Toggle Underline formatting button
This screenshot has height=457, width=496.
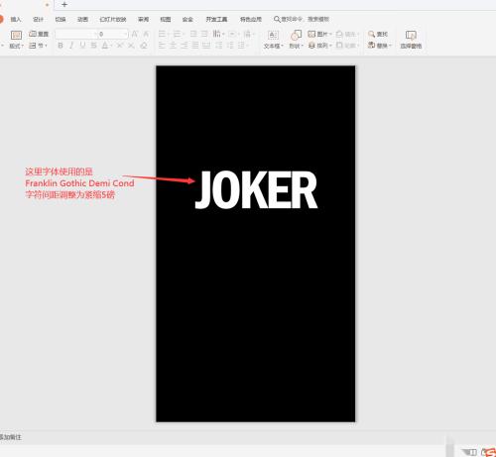click(82, 46)
